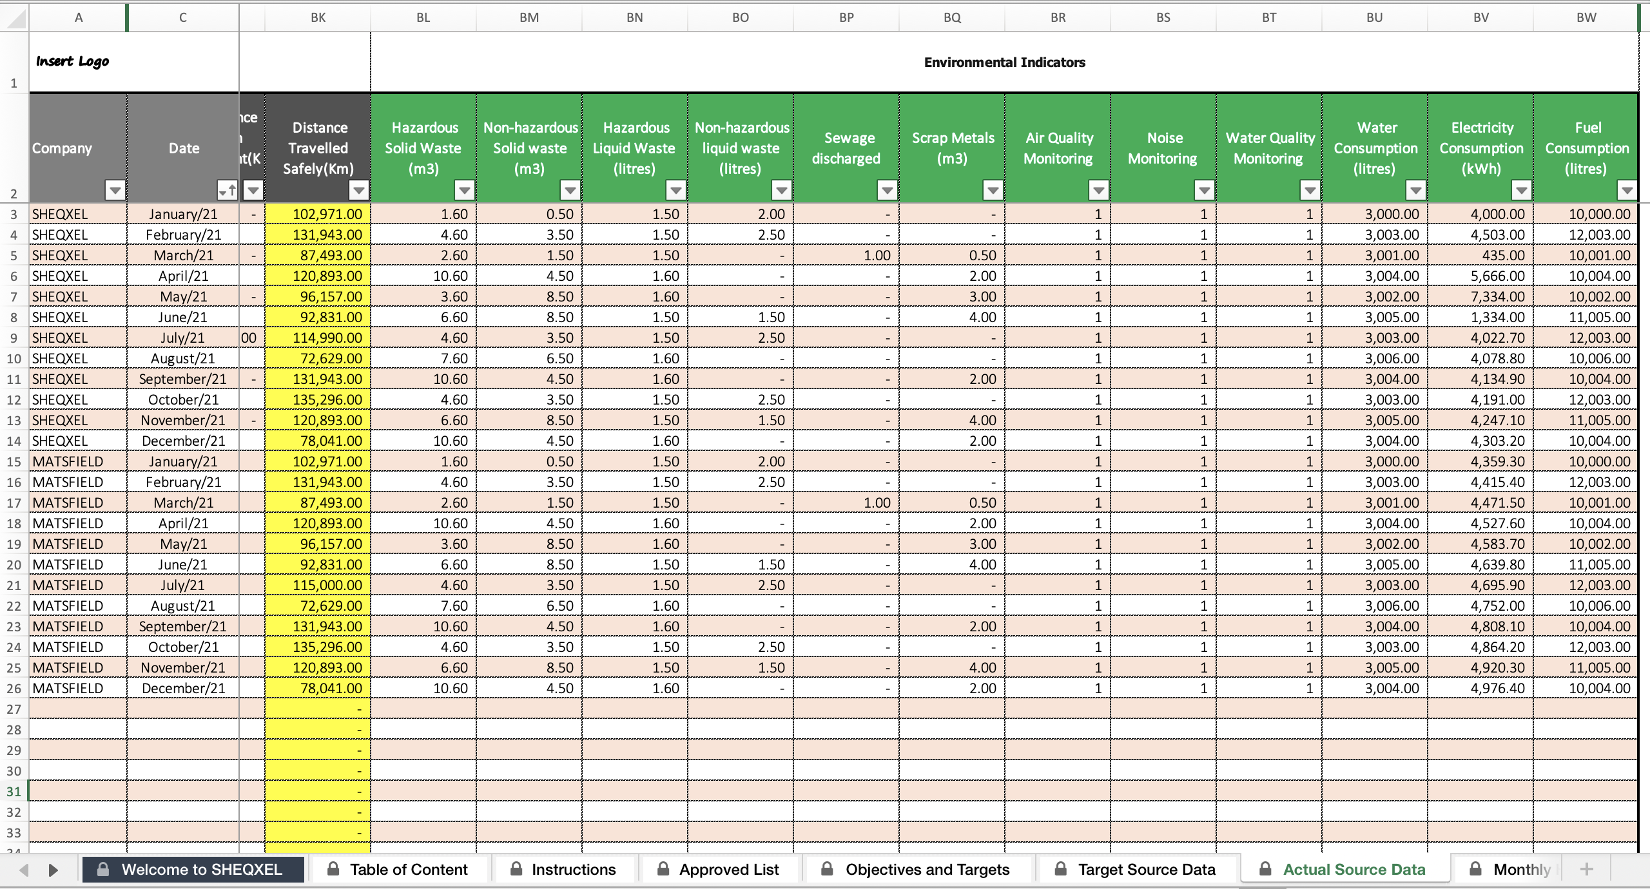Open Air Quality Monitoring filter dropdown
Screen dimensions: 1650x889
coord(1099,190)
